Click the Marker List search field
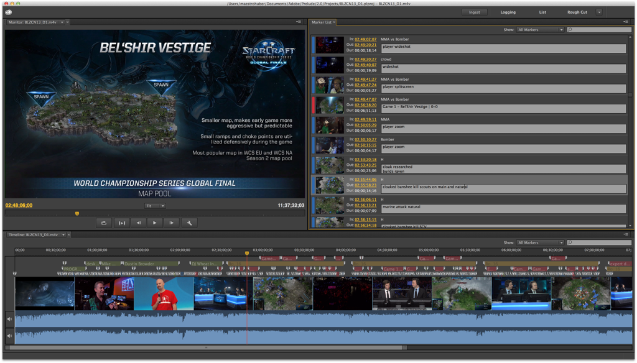Viewport: 637px width, 363px height. click(x=599, y=30)
